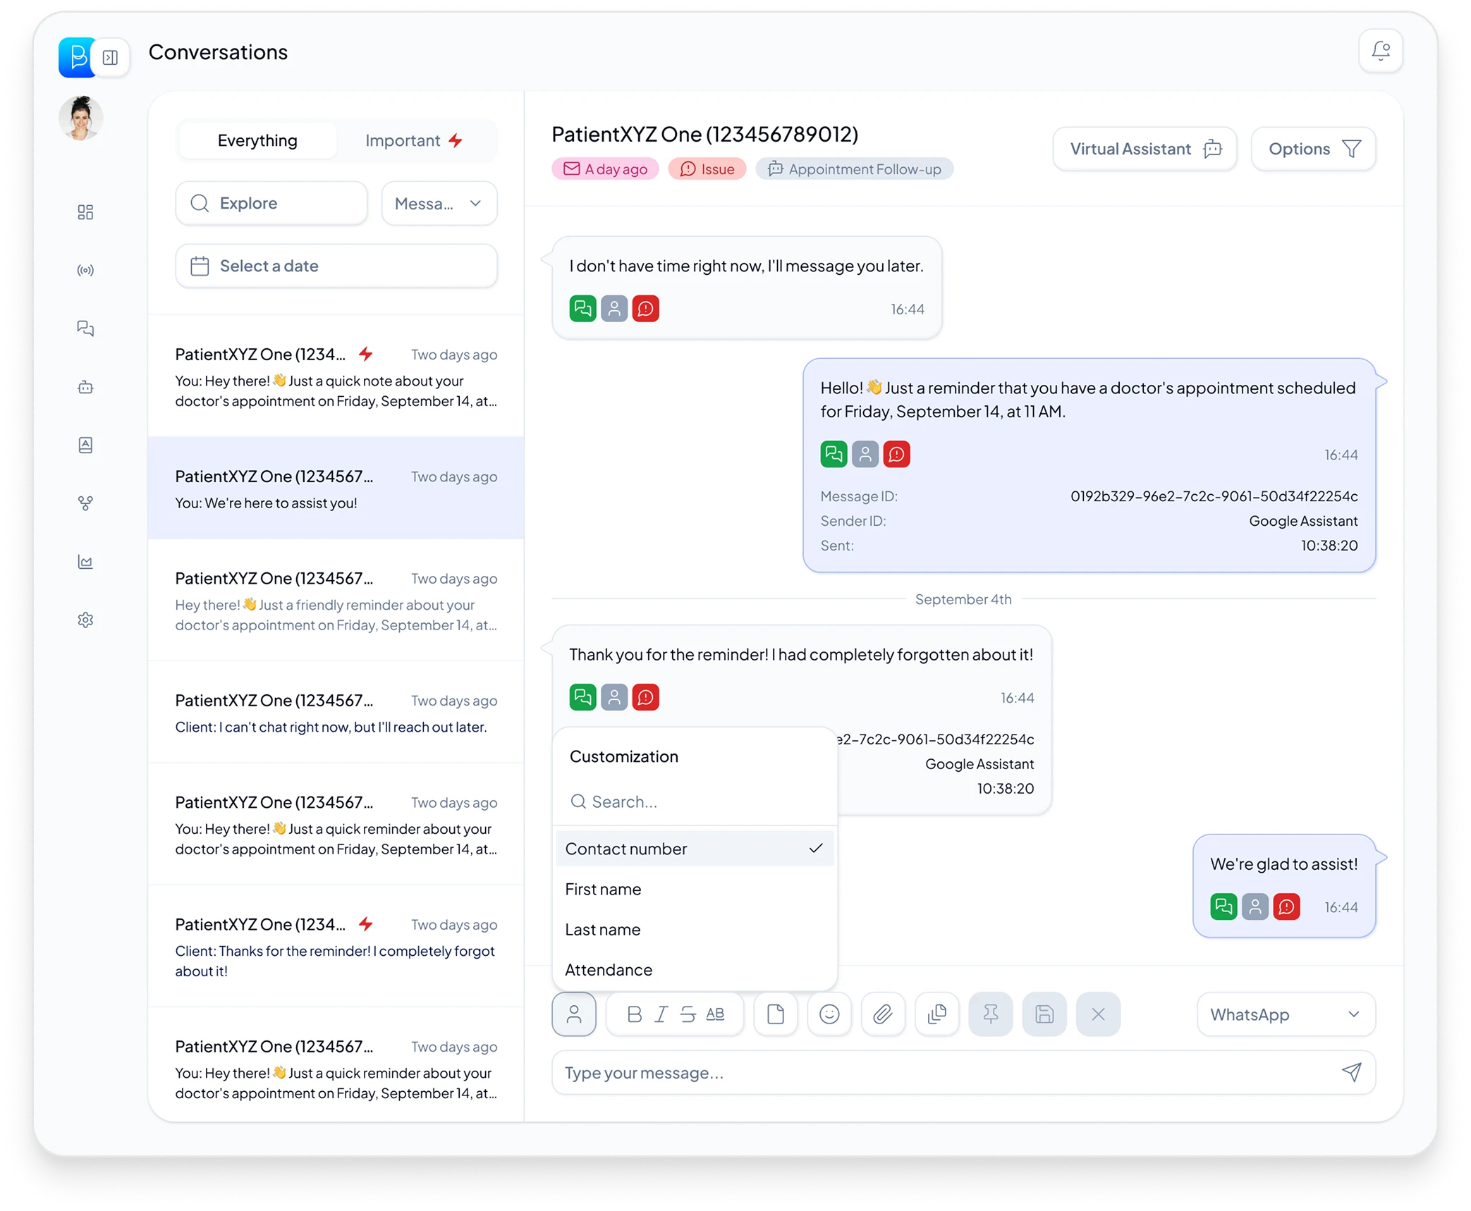Open the analytics chart icon in sidebar

85,562
